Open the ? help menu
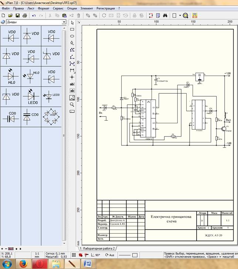 119,8
